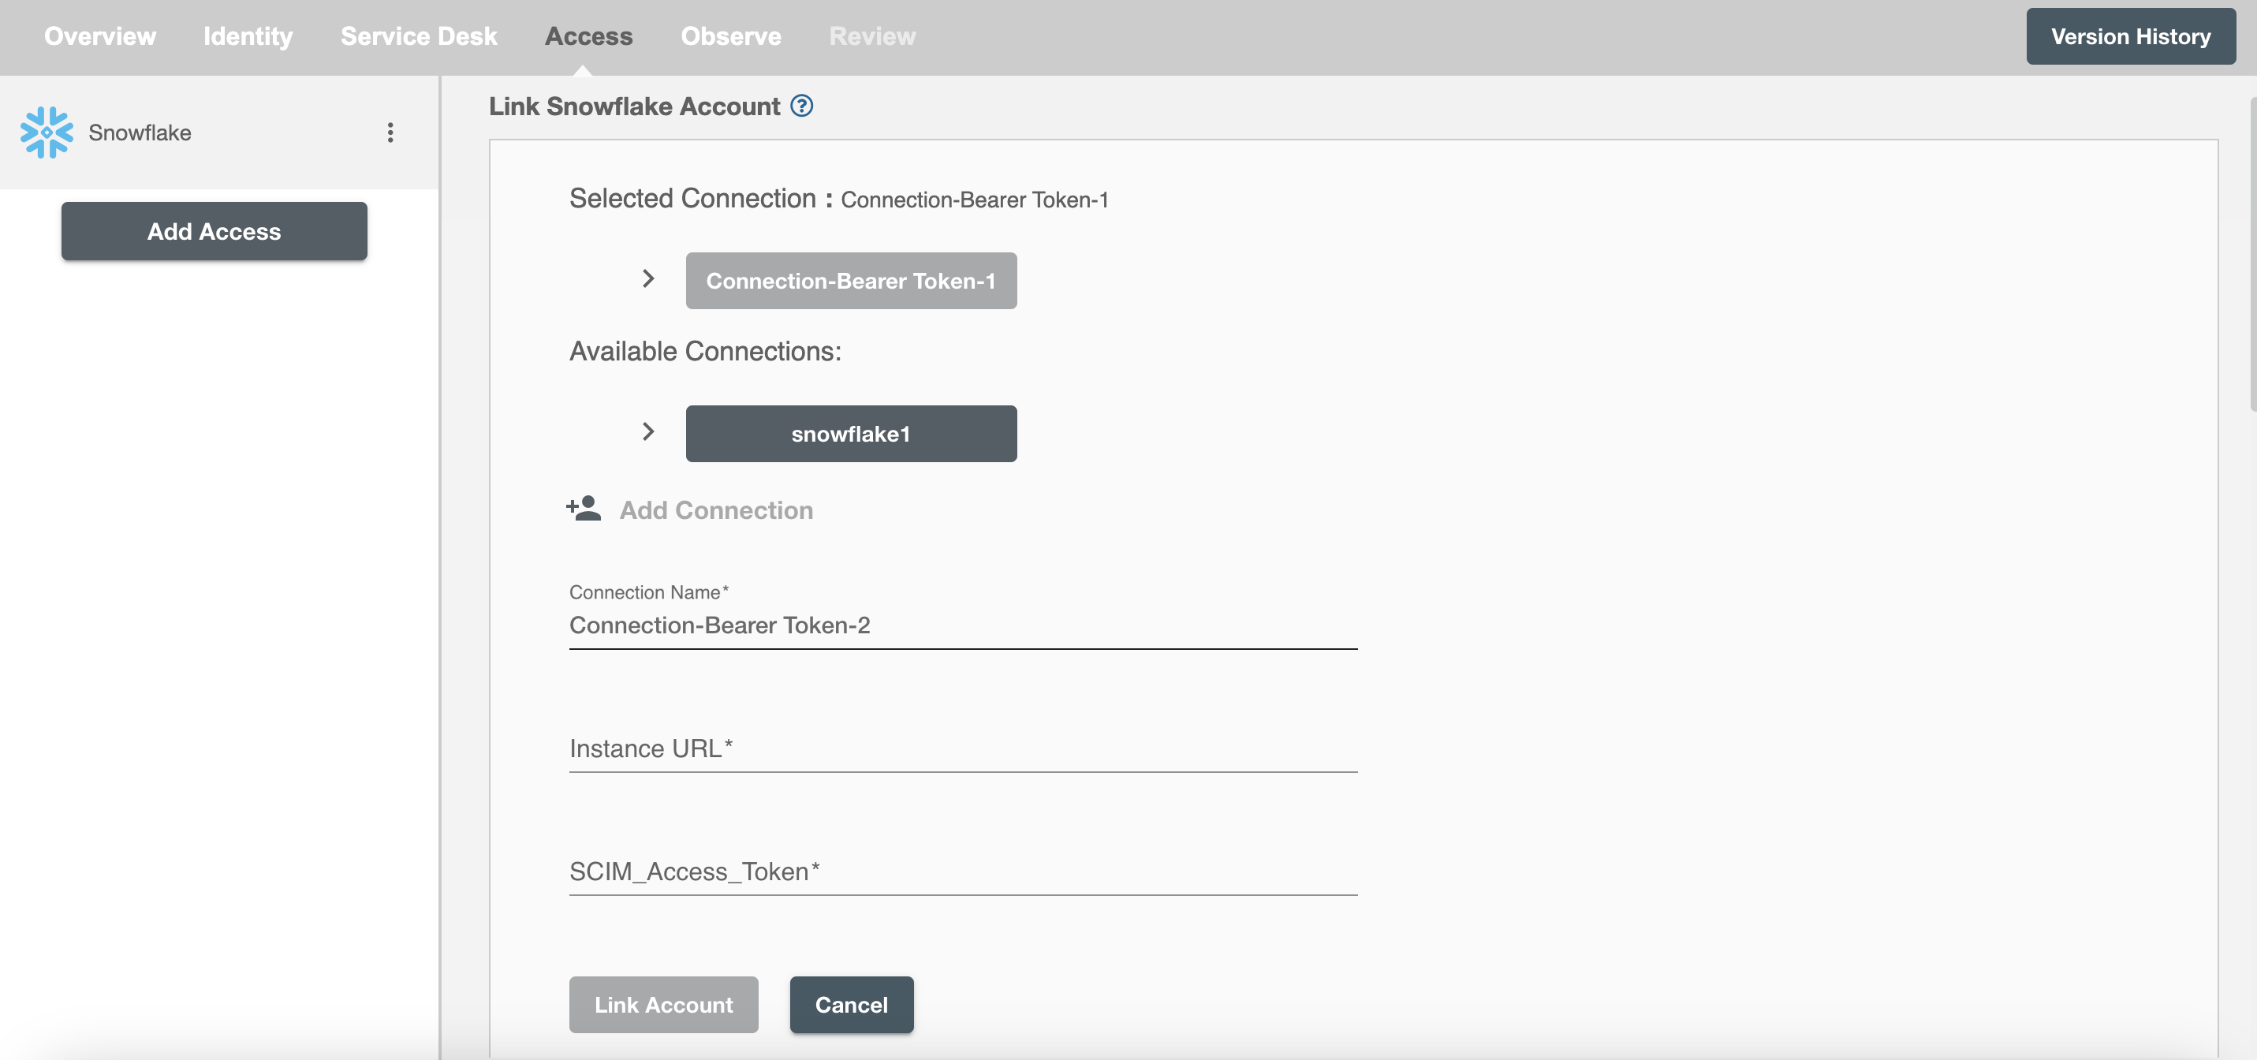The height and width of the screenshot is (1060, 2257).
Task: Cancel linking the Snowflake account
Action: tap(851, 1005)
